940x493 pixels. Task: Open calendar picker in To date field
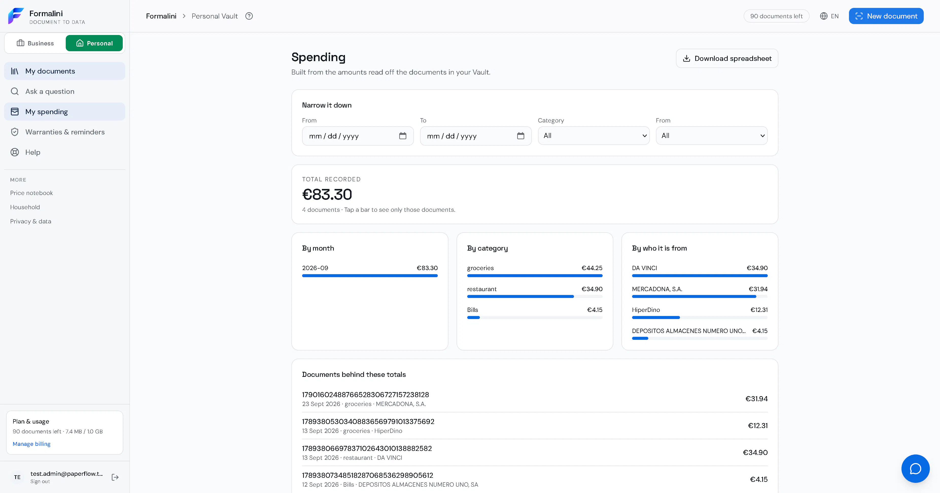pos(520,136)
